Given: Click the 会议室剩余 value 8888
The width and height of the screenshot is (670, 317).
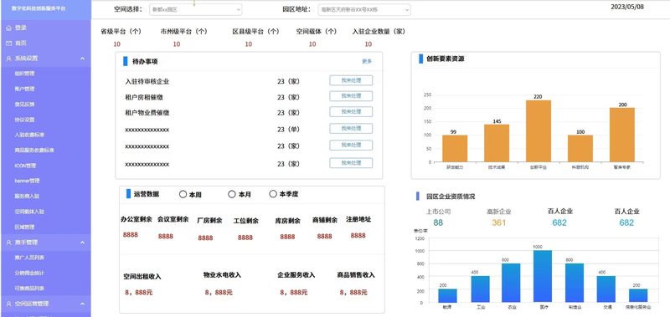Looking at the screenshot, I should 165,237.
